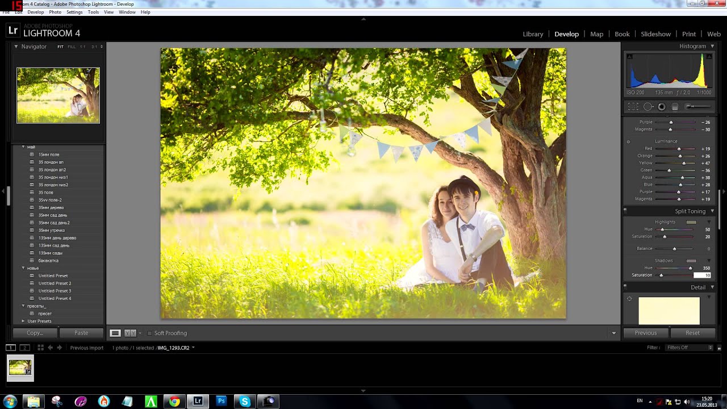Enable the Soft Proofing checkbox
This screenshot has height=409, width=727.
[x=149, y=333]
